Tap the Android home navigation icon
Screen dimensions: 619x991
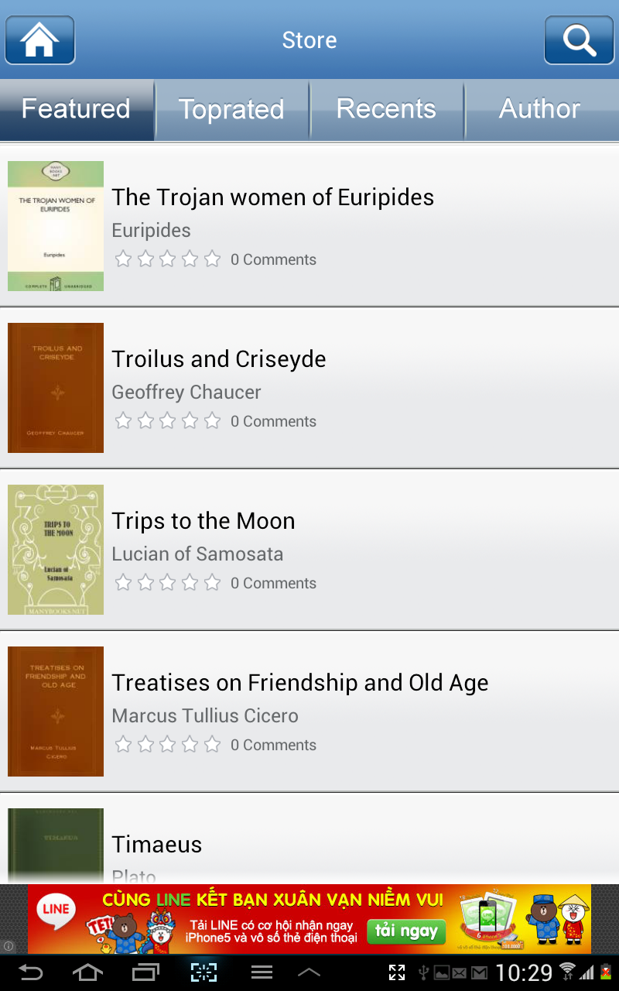pyautogui.click(x=87, y=972)
